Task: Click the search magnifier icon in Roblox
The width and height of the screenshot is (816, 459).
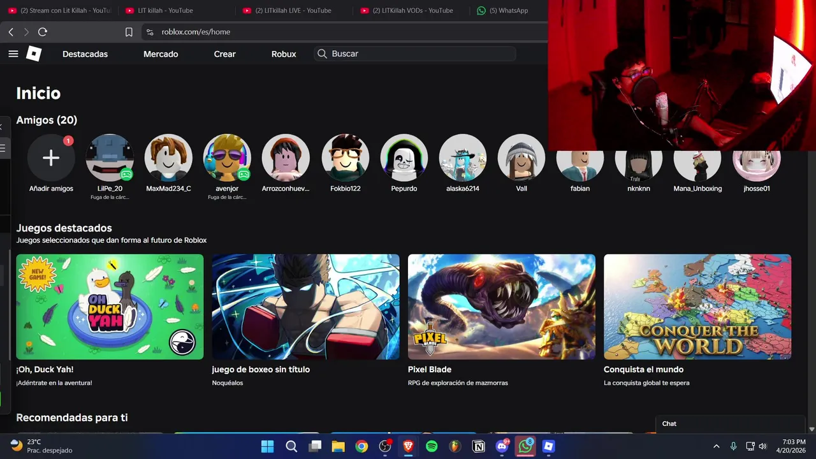Action: [323, 54]
